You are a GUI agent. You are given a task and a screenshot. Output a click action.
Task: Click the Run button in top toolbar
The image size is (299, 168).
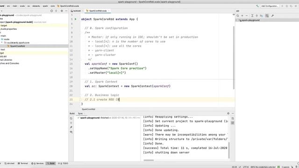coord(282,6)
